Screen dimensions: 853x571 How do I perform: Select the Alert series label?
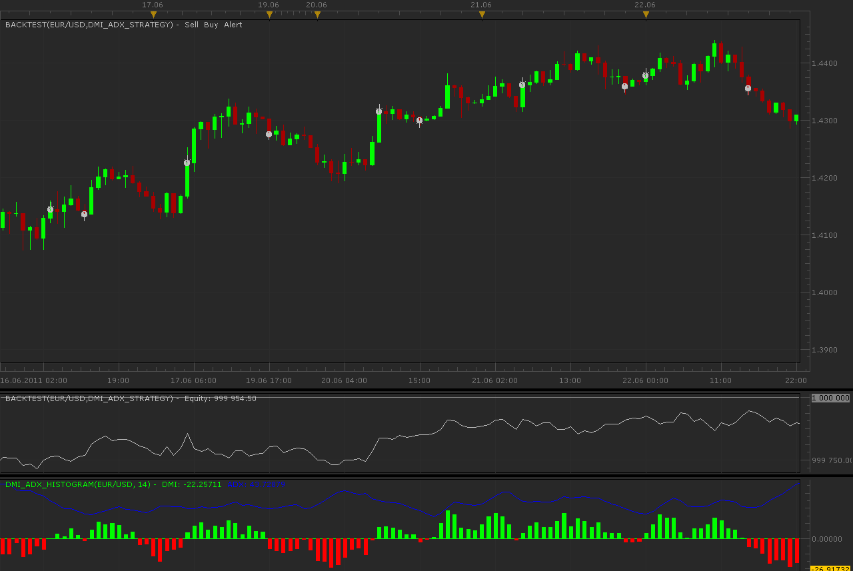[233, 25]
